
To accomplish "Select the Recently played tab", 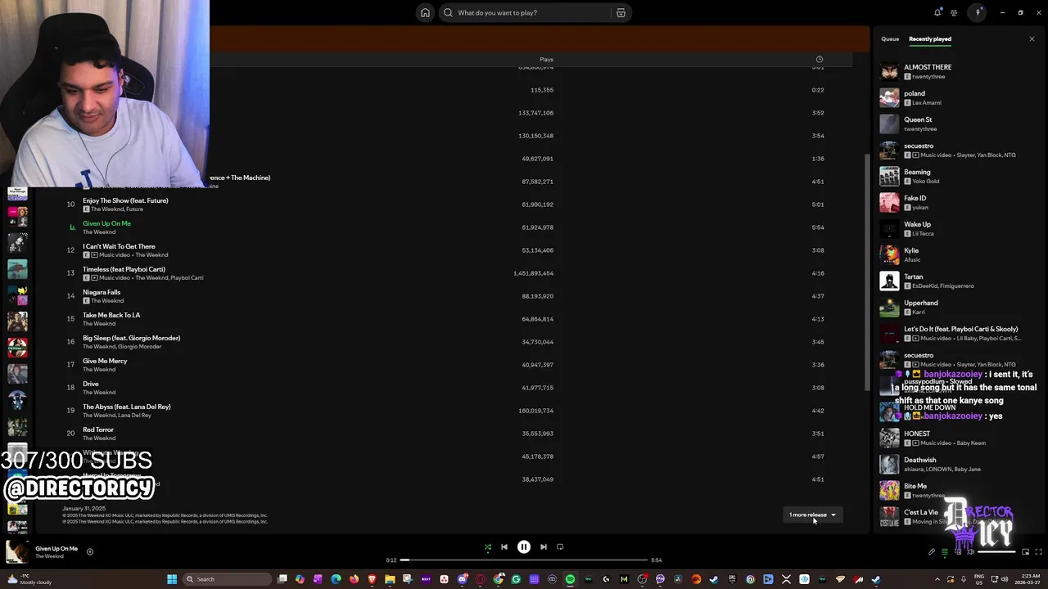I will point(930,38).
